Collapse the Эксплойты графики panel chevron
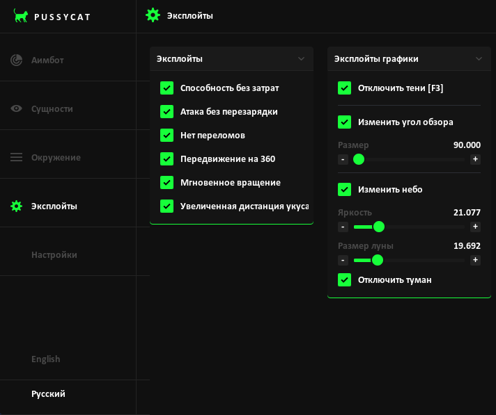Viewport: 496px width, 415px height. [x=479, y=59]
